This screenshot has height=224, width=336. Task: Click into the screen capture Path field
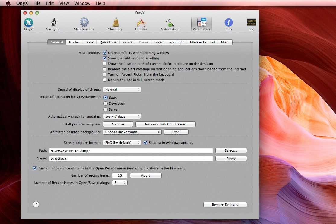(131, 150)
